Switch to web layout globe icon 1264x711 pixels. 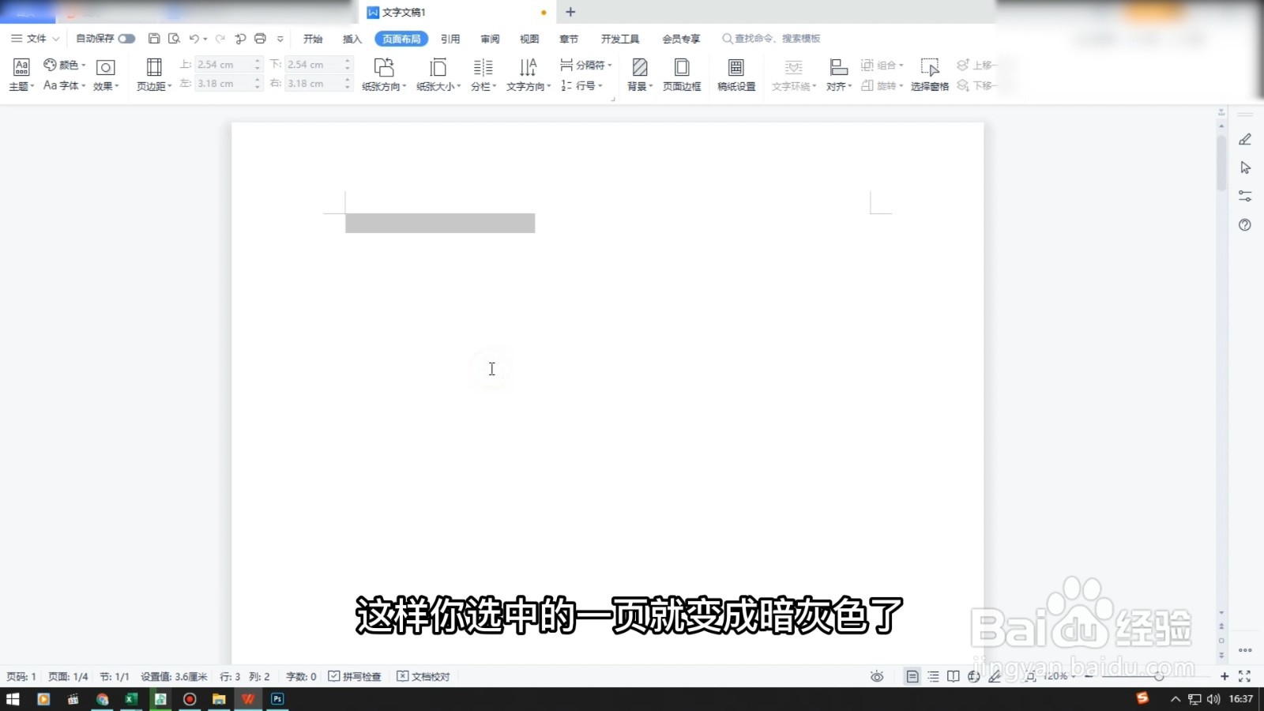click(974, 676)
